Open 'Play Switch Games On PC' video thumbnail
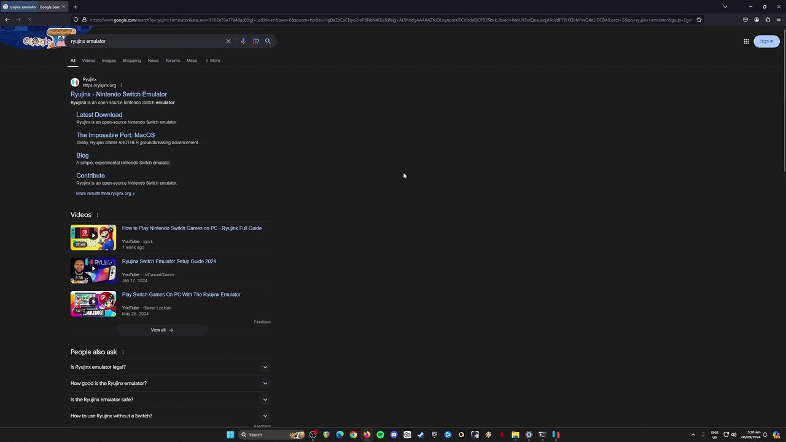786x442 pixels. coord(93,304)
